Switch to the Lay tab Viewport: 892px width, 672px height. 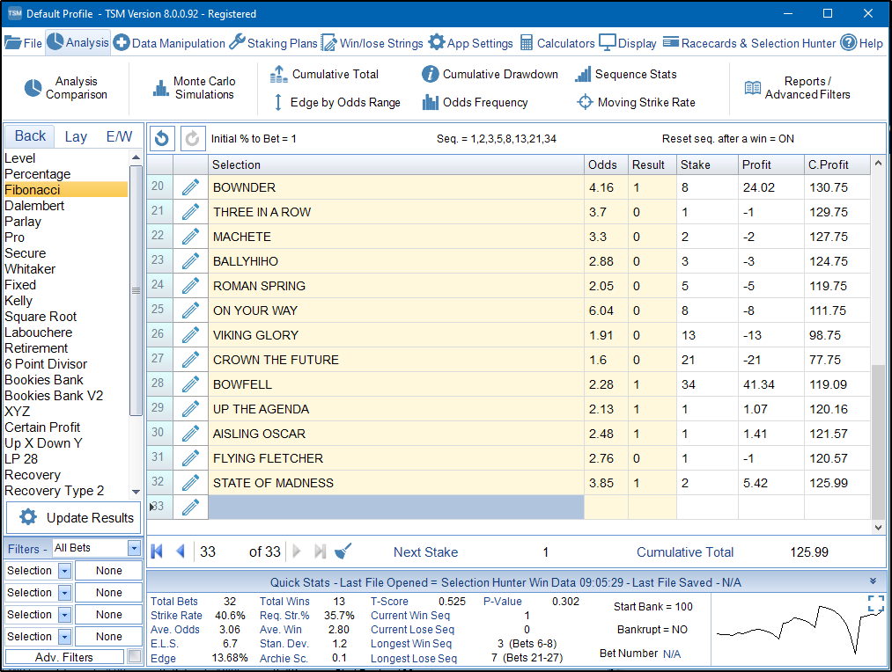(76, 136)
